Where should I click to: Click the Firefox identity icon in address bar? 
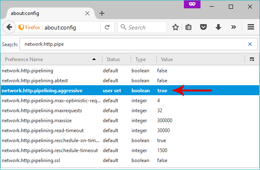click(21, 27)
